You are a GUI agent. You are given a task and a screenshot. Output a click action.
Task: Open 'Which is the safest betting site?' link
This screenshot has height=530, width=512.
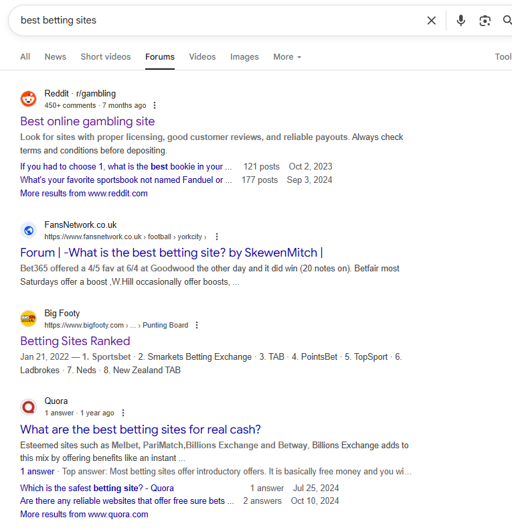pos(97,488)
